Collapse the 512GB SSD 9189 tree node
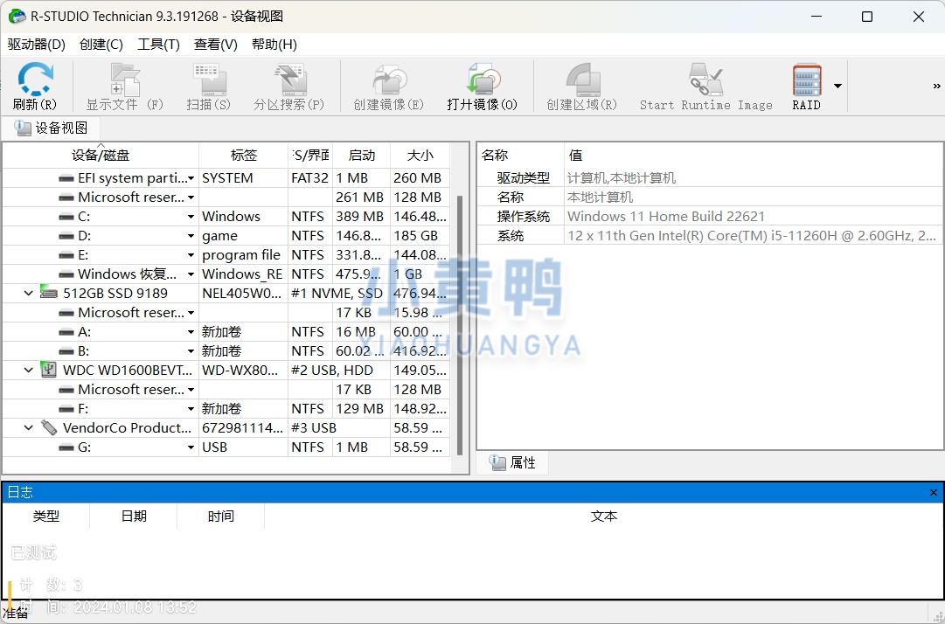This screenshot has width=945, height=624. 28,293
